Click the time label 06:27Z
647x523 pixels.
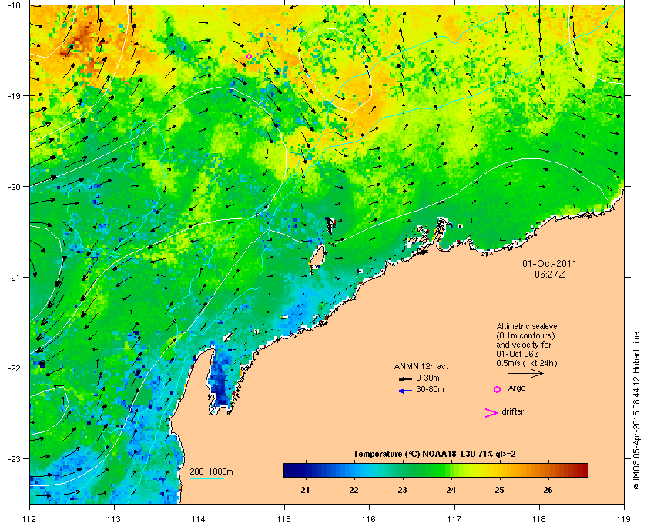pyautogui.click(x=550, y=274)
